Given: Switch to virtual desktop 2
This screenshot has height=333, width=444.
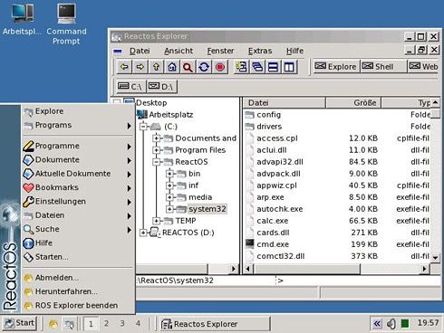Looking at the screenshot, I should 106,324.
